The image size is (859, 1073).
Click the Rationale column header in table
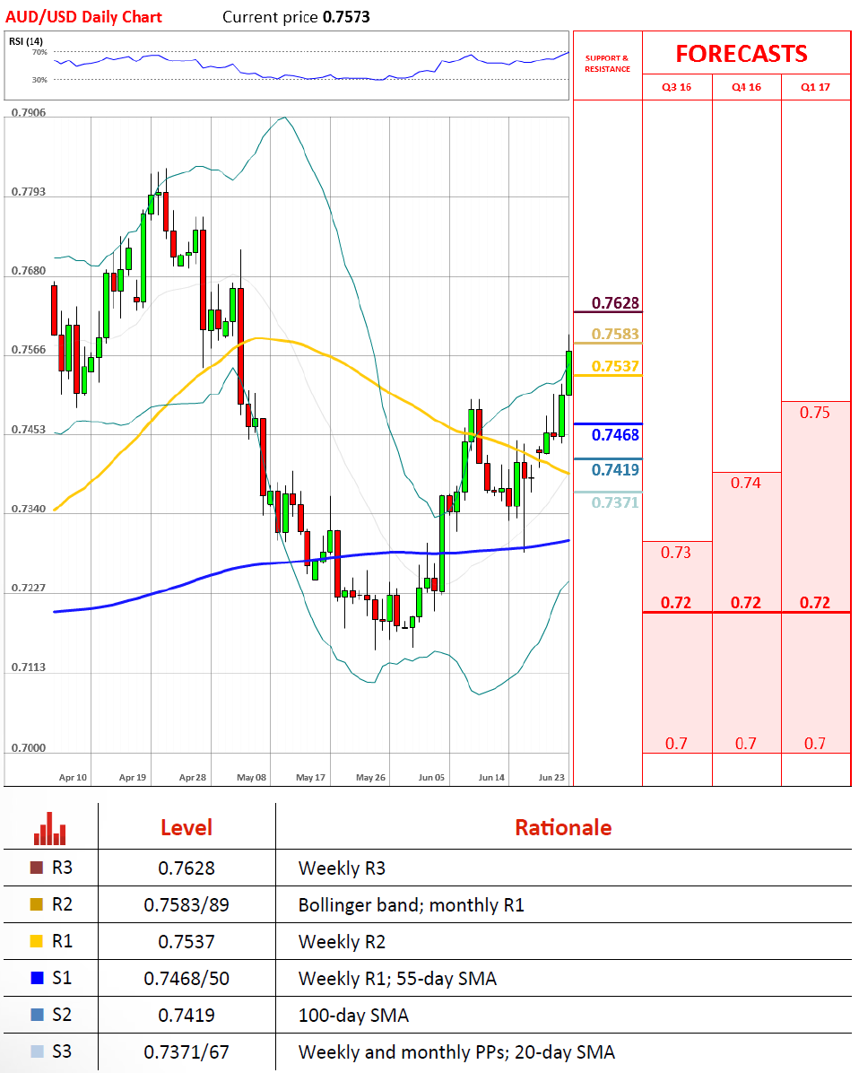point(562,827)
